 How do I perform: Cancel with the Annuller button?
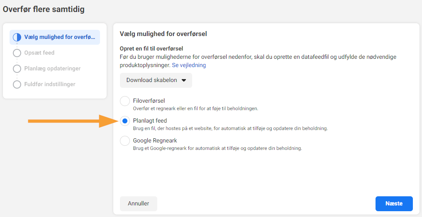[139, 204]
